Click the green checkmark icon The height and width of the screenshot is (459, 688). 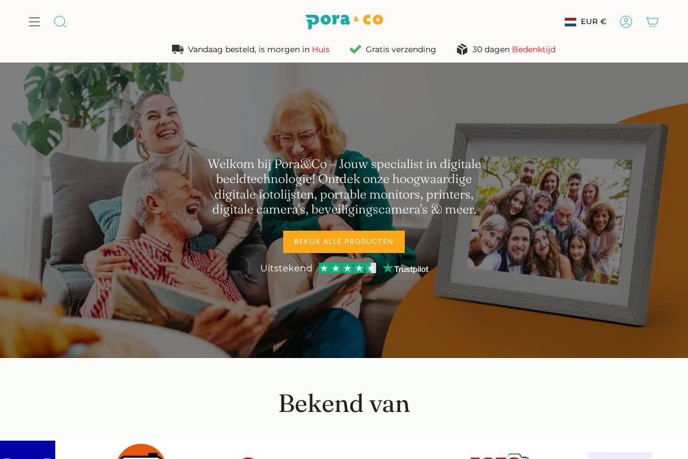click(355, 49)
